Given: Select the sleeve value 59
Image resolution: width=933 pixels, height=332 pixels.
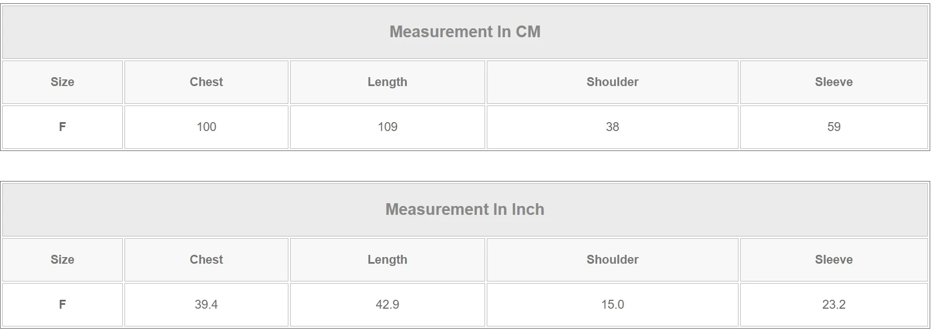Looking at the screenshot, I should 834,127.
